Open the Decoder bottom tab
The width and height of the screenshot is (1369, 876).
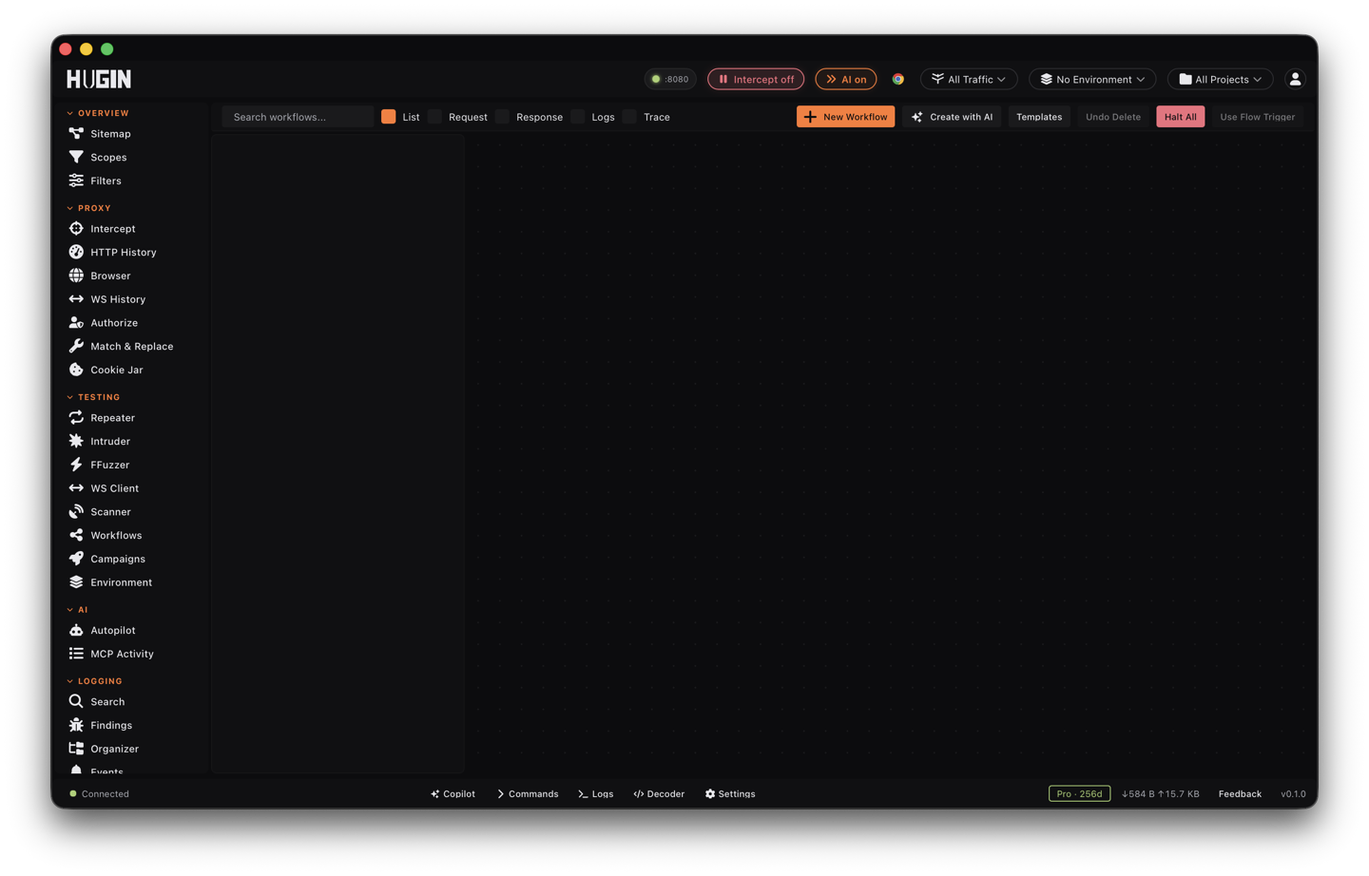pos(659,793)
